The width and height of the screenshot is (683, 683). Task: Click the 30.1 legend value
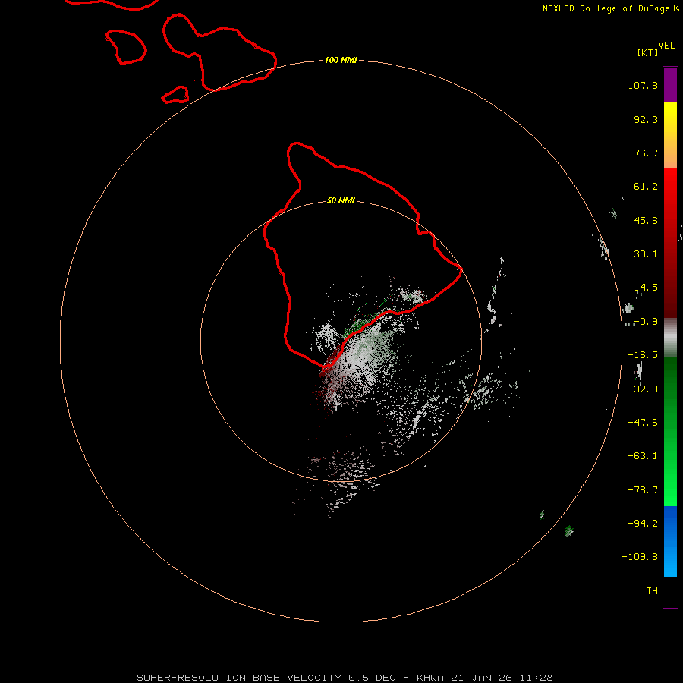(x=646, y=254)
